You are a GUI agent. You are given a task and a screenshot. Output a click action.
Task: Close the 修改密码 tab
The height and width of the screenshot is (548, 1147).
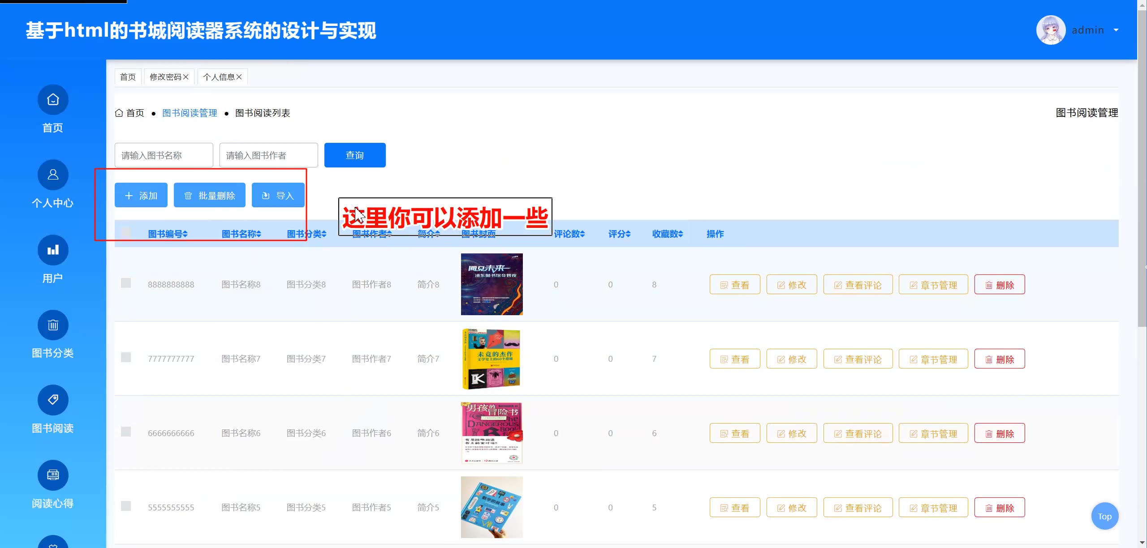[x=186, y=77]
